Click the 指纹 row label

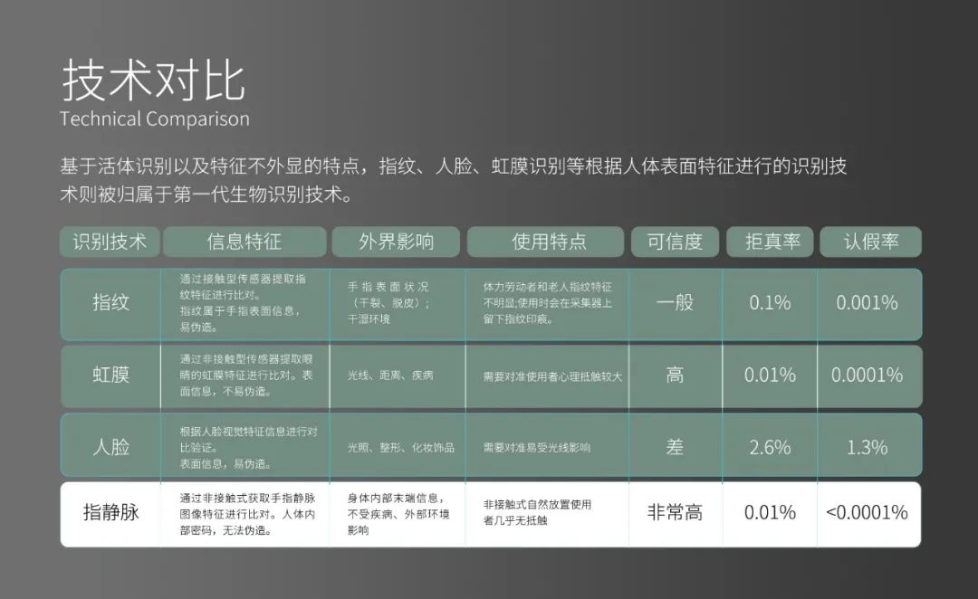click(111, 303)
